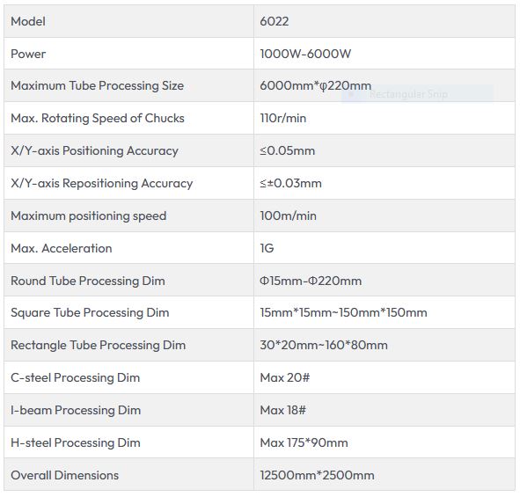Click the 6022 model value
The width and height of the screenshot is (520, 497).
(x=274, y=21)
